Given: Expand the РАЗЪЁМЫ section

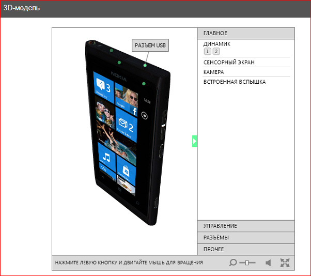Looking at the screenshot, I should pyautogui.click(x=246, y=238).
